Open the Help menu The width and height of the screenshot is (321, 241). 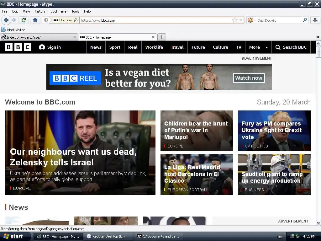[x=87, y=11]
